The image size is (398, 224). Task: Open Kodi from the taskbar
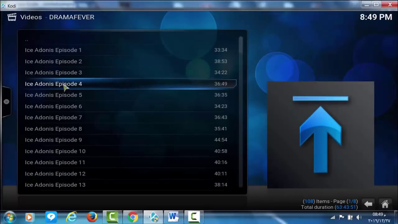[153, 217]
